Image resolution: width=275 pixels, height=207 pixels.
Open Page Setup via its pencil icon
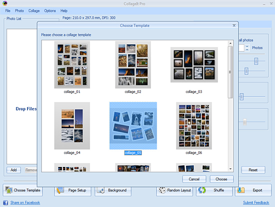coord(60,190)
